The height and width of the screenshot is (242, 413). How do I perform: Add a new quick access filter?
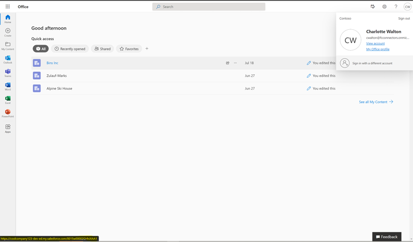(147, 49)
